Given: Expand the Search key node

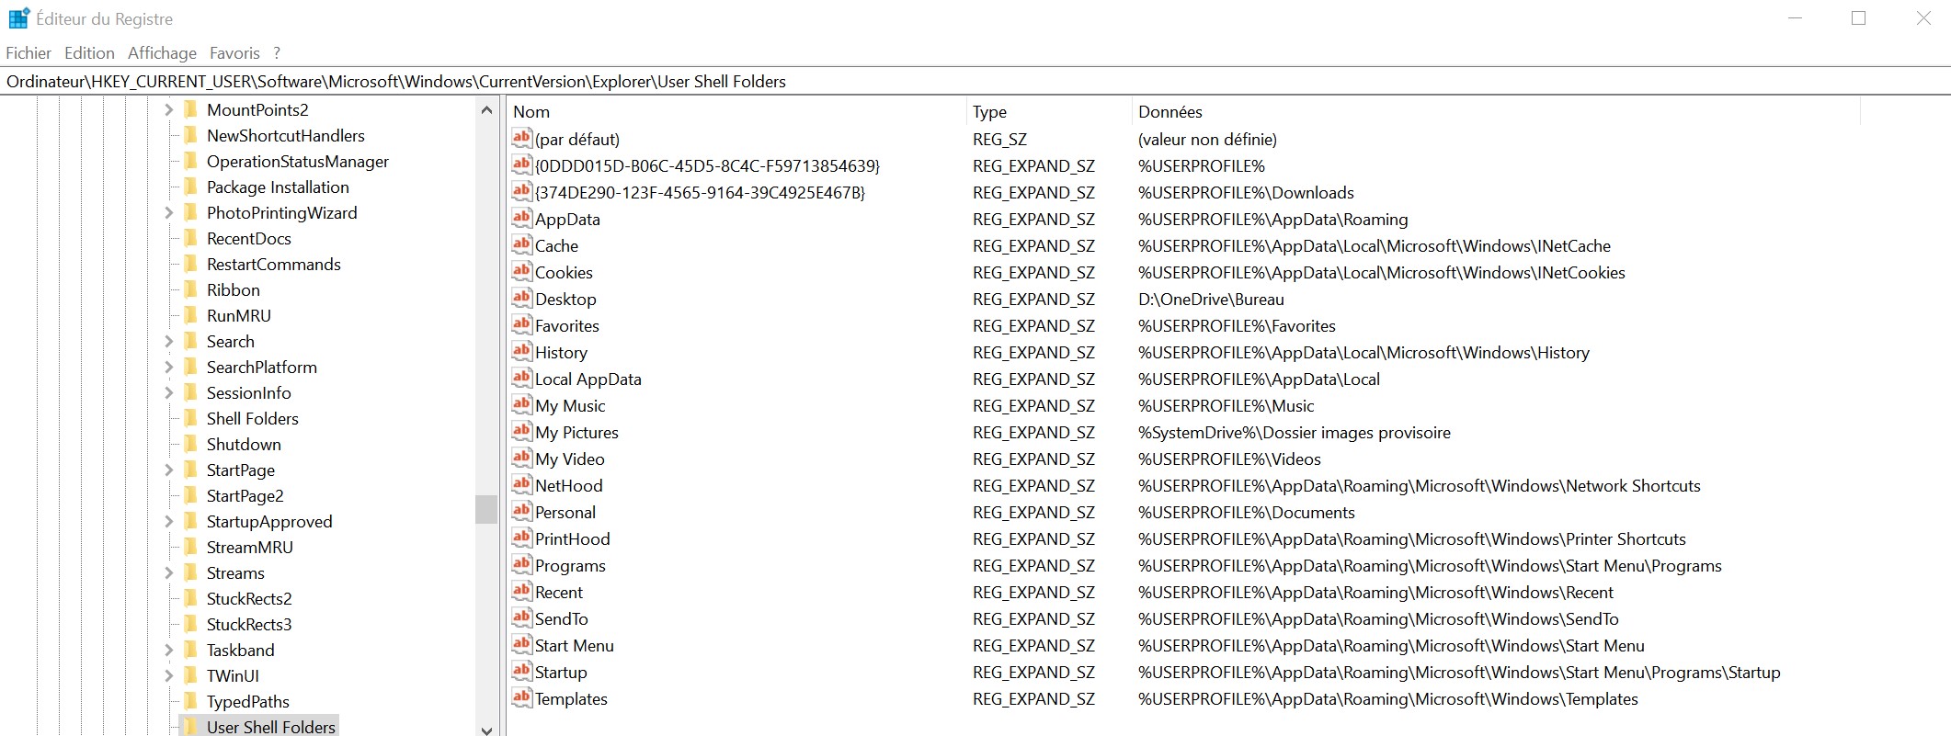Looking at the screenshot, I should pyautogui.click(x=168, y=342).
